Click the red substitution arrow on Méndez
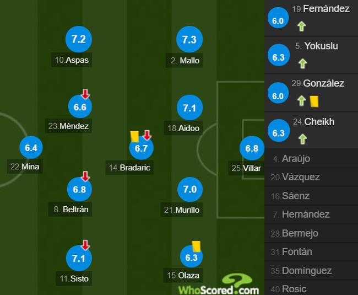Viewport: 358px width, 295px height. (x=85, y=94)
